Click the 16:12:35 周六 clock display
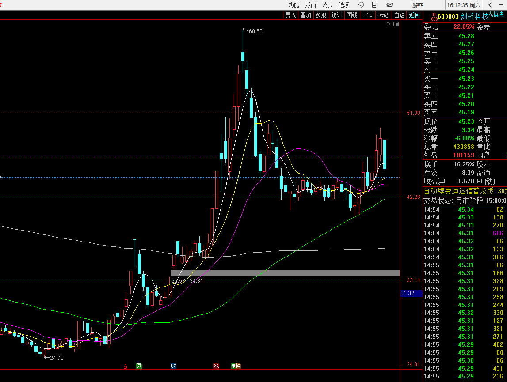 463,5
